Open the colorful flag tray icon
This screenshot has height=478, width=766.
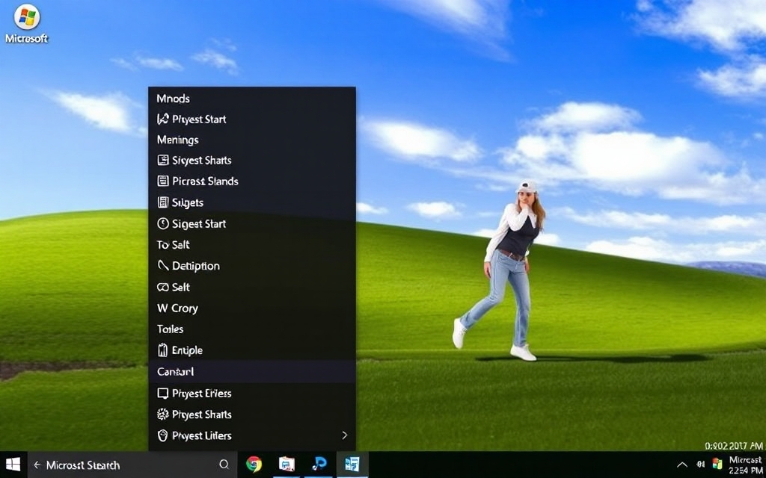(x=717, y=465)
